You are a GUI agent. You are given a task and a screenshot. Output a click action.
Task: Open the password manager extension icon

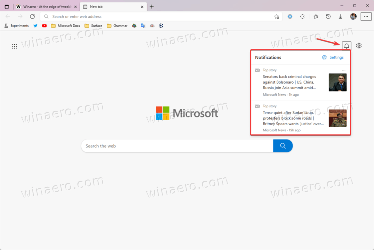pyautogui.click(x=290, y=16)
